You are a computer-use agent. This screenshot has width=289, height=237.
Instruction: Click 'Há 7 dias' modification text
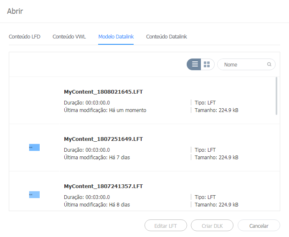pos(120,158)
